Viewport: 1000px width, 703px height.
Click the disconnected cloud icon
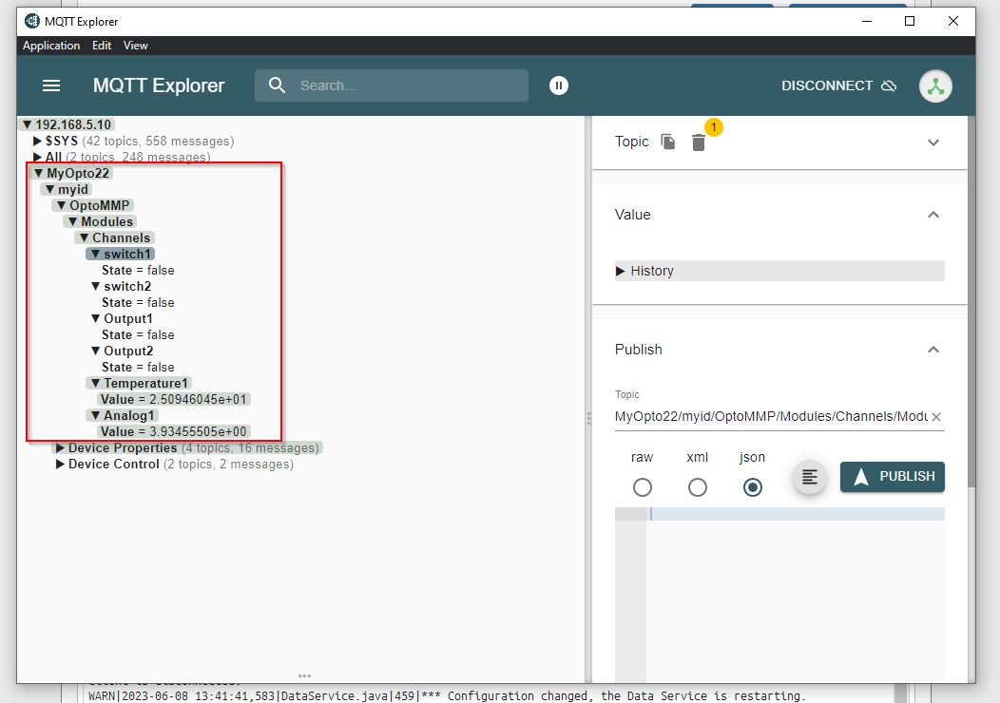pyautogui.click(x=889, y=85)
